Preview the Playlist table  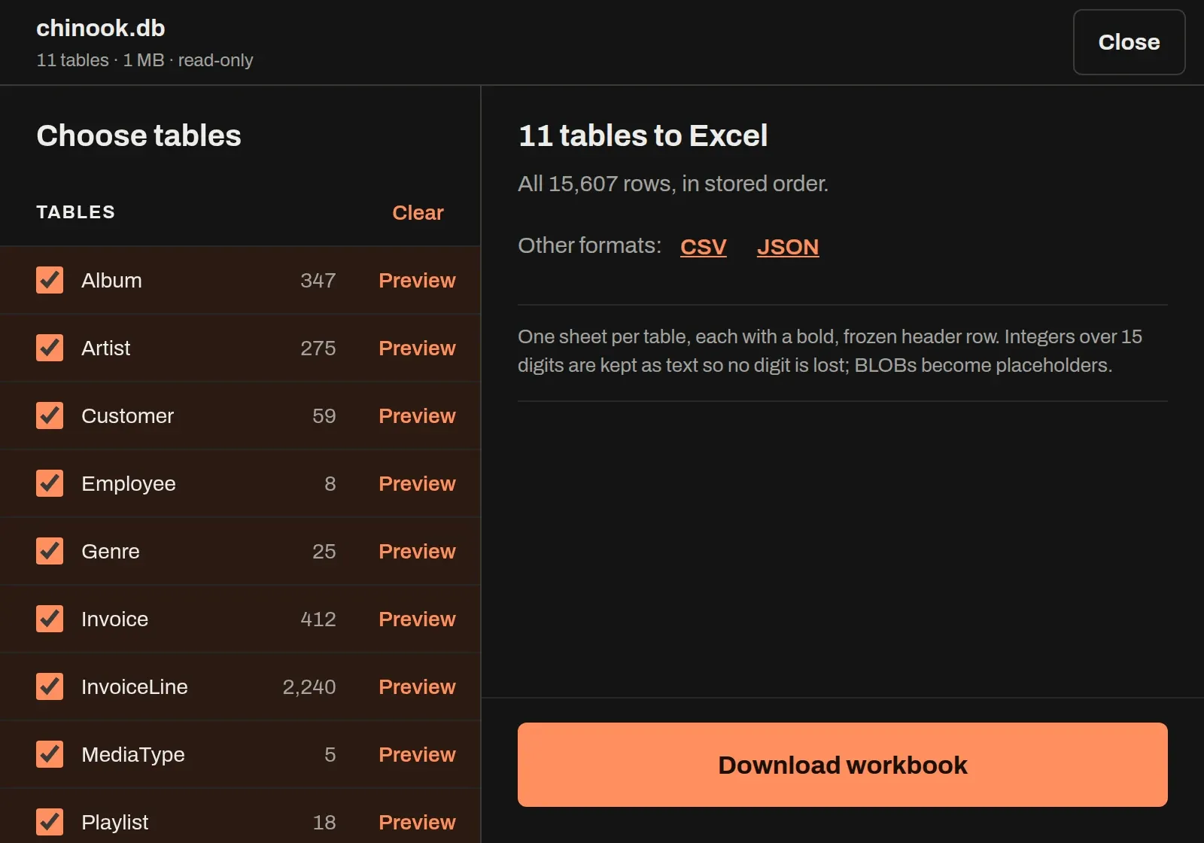(x=417, y=822)
